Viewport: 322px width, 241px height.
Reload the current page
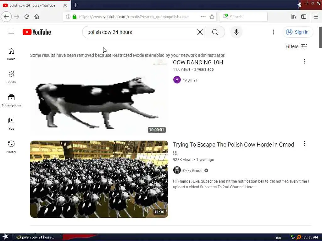[x=27, y=17]
